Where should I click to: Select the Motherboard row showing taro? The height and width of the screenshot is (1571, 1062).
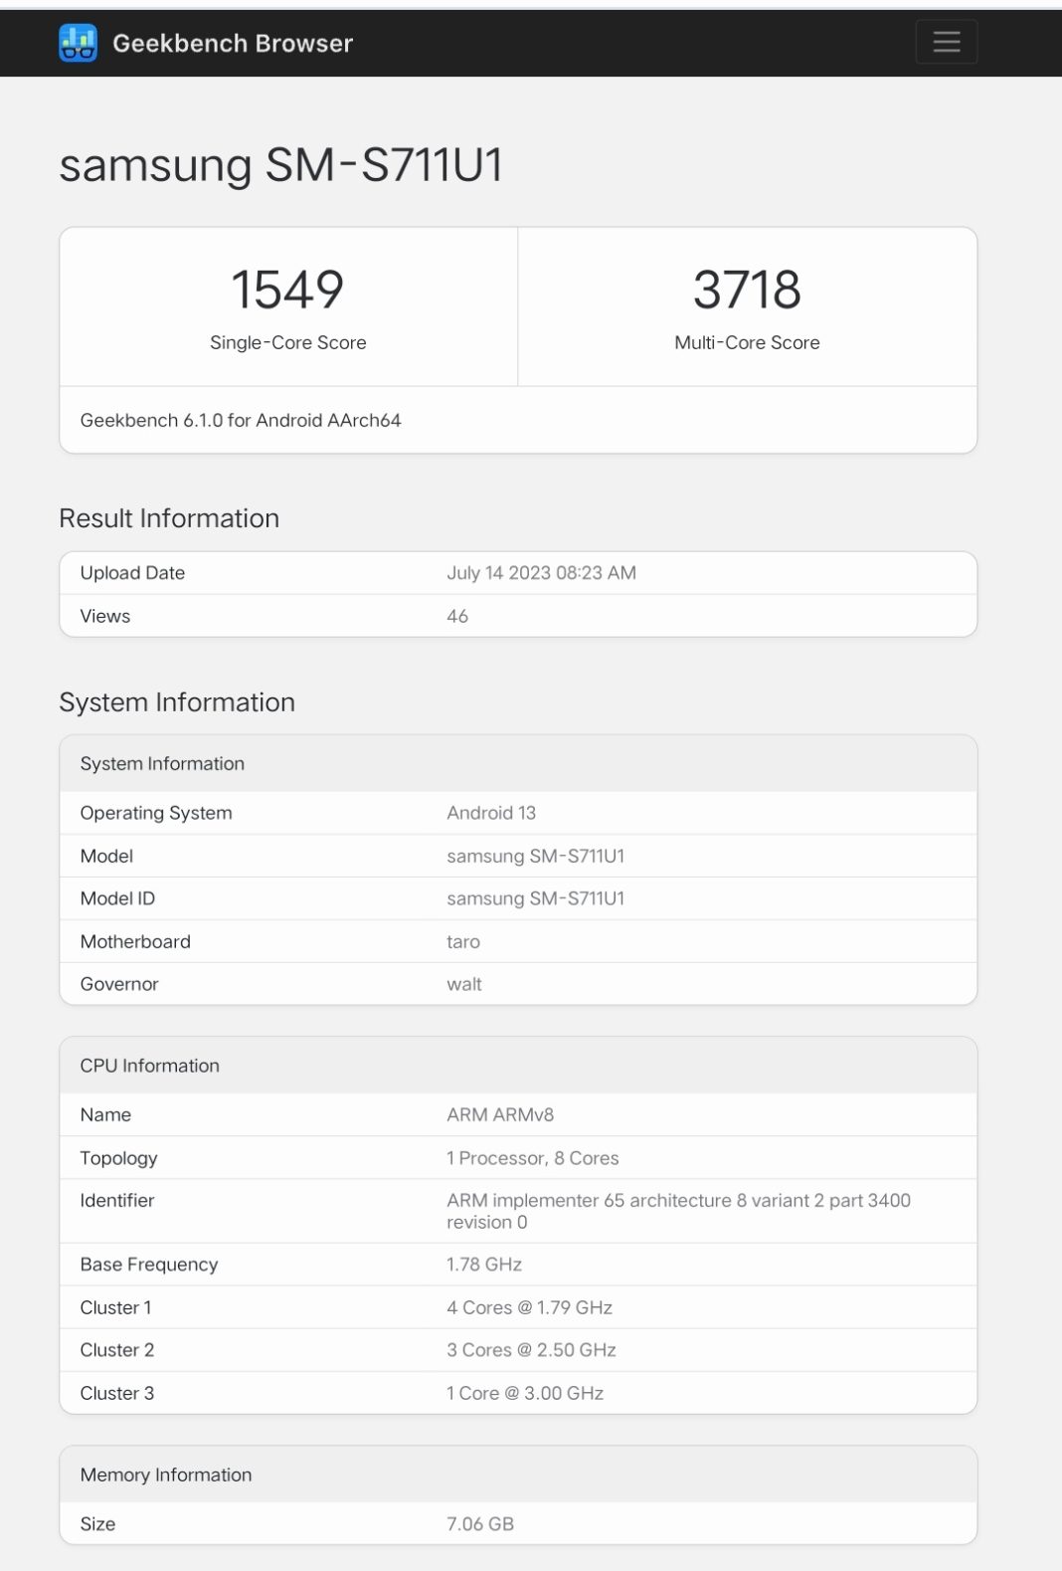click(x=517, y=940)
